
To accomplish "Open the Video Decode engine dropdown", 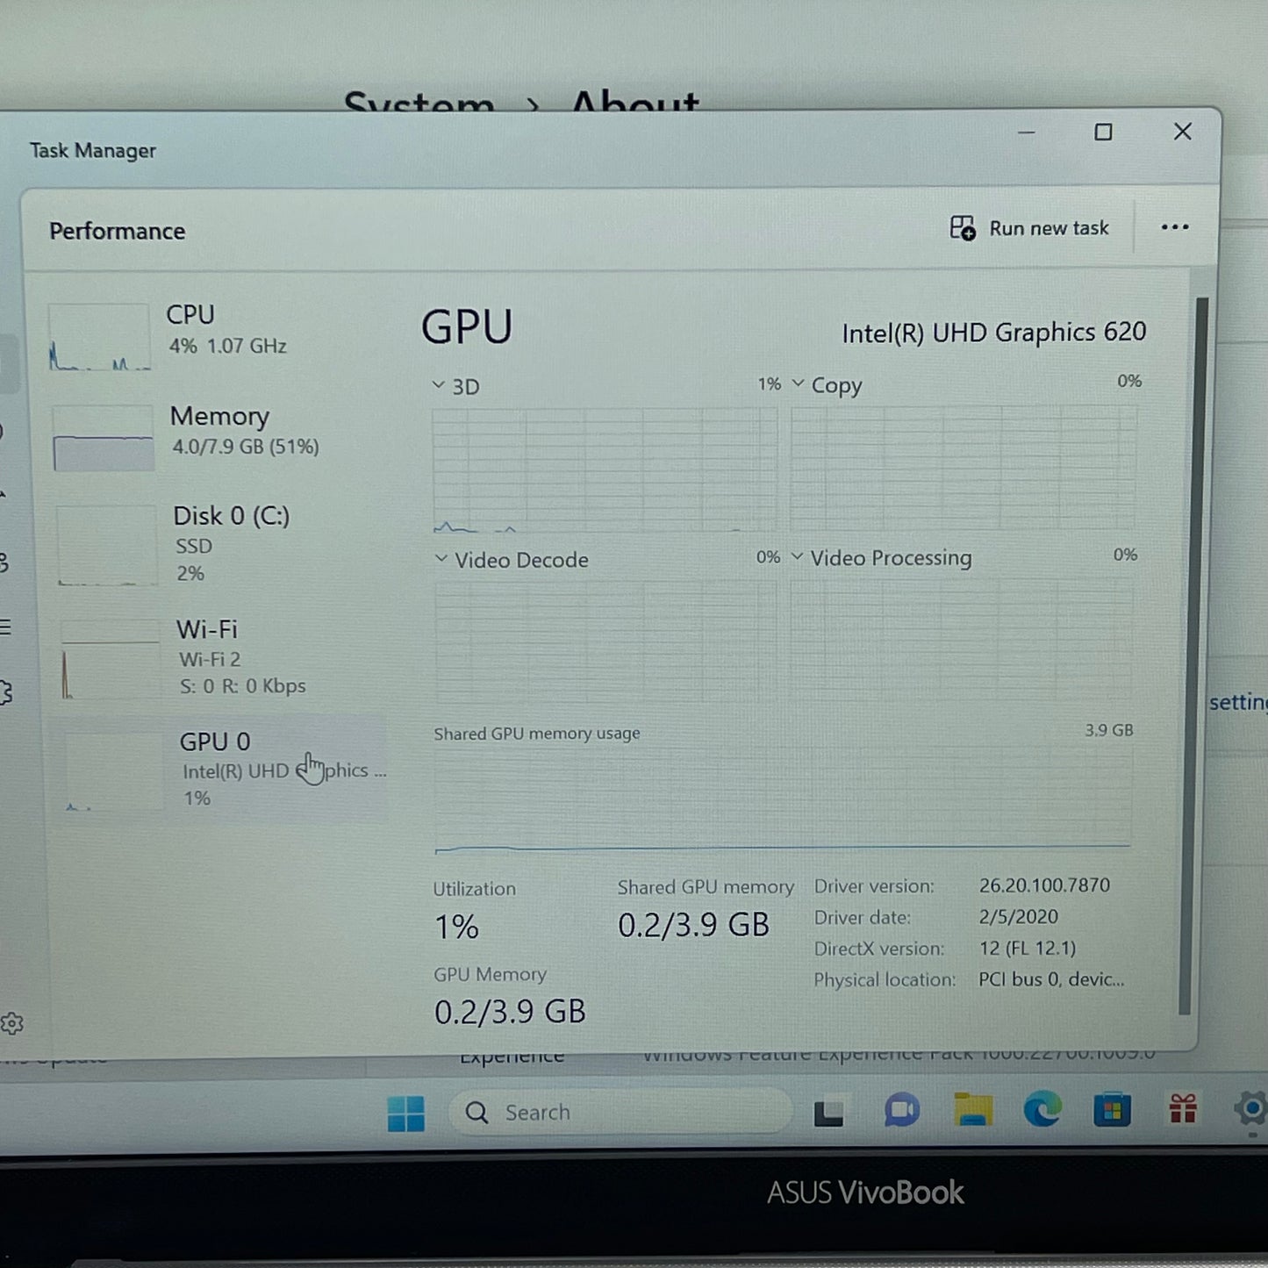I will tap(441, 559).
